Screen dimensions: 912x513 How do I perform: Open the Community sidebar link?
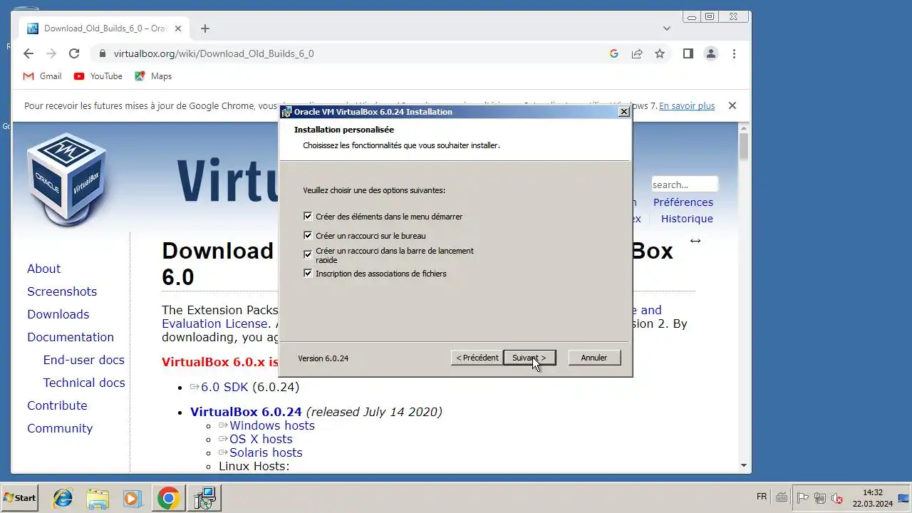(x=60, y=428)
